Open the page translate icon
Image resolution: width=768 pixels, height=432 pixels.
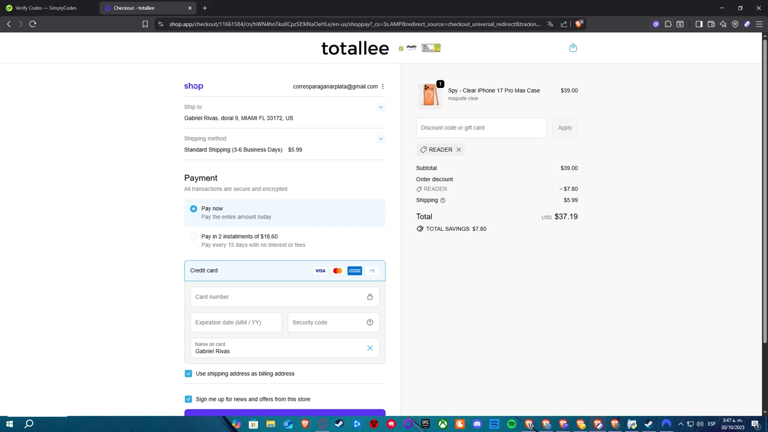550,24
